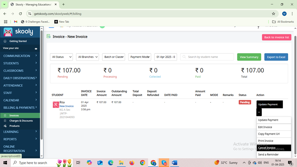Select Edit Invoice menu item
Screen dimensions: 297x167
click(274, 127)
